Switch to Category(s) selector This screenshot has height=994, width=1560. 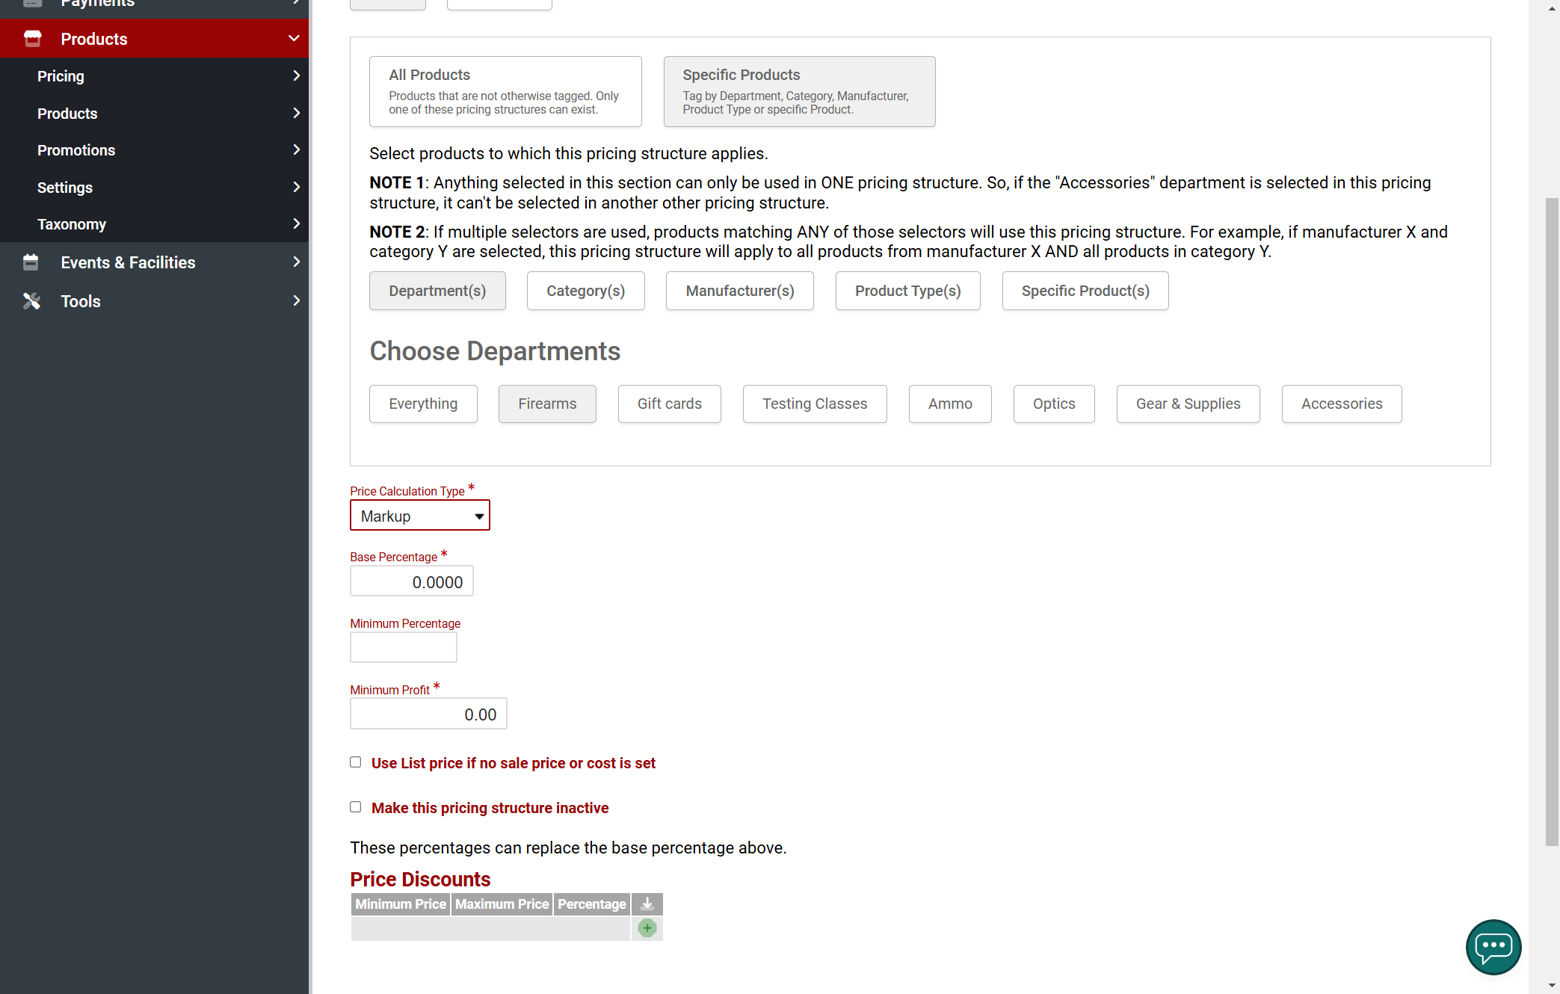pos(586,291)
